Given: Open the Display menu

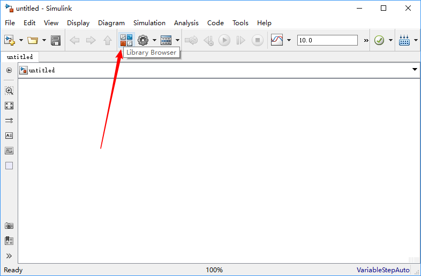Looking at the screenshot, I should point(78,23).
